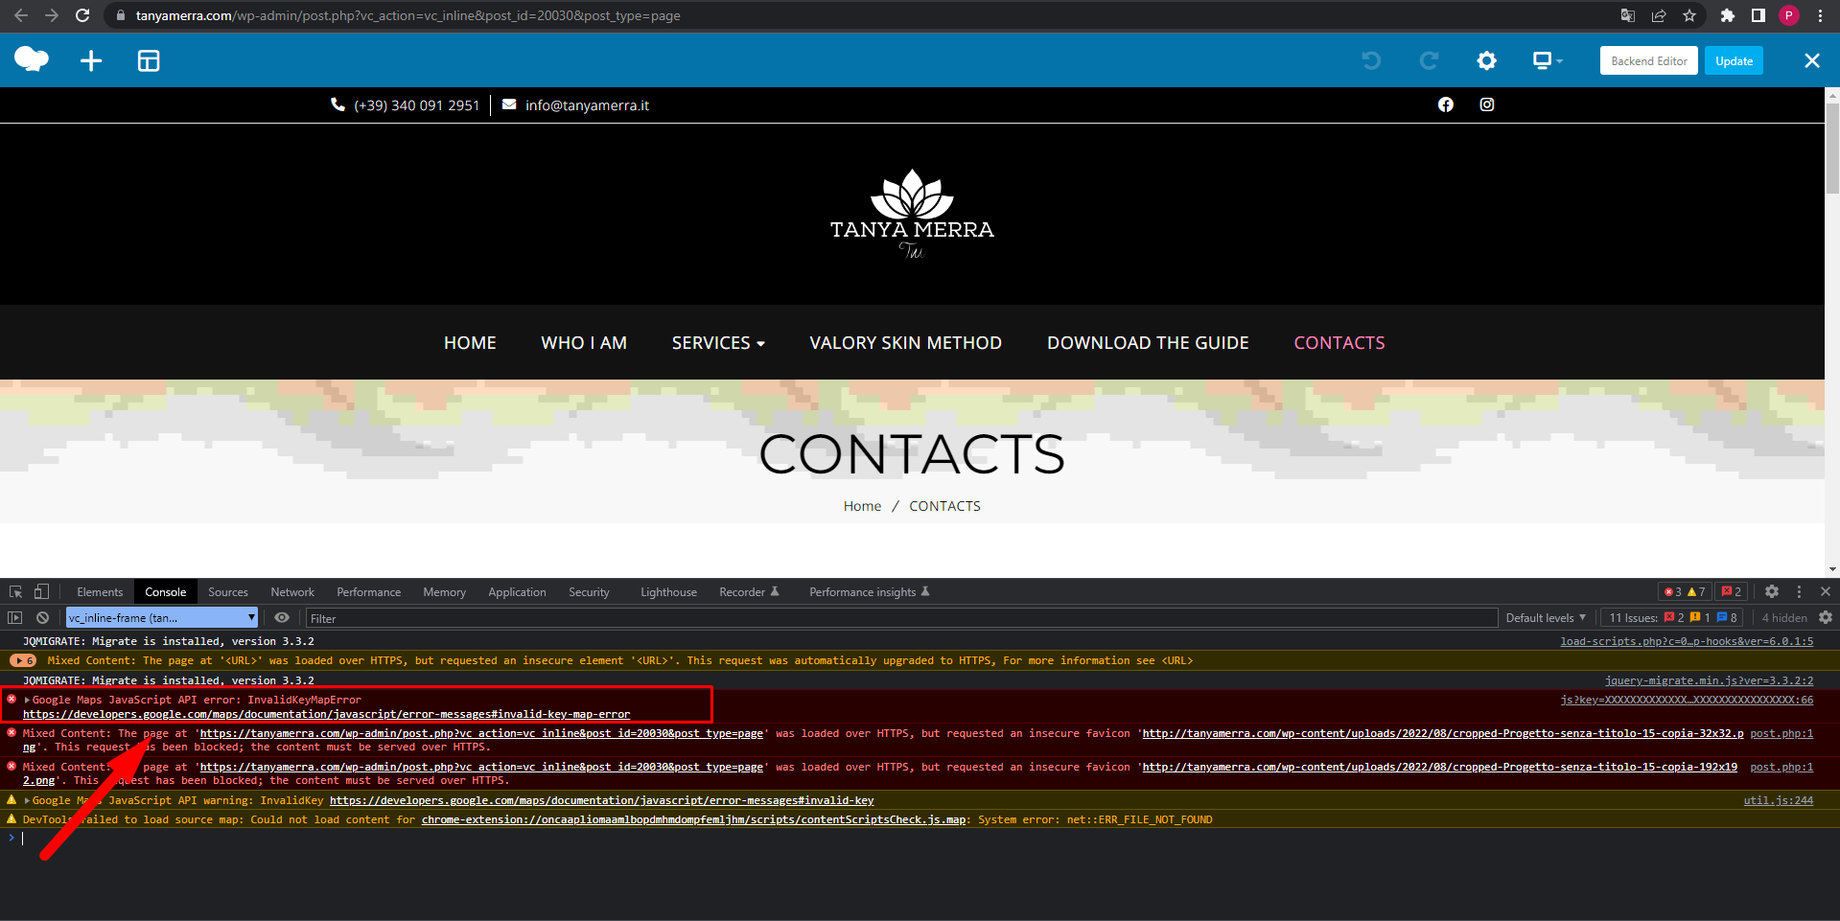The image size is (1840, 921).
Task: Open the Facebook icon link
Action: [x=1446, y=104]
